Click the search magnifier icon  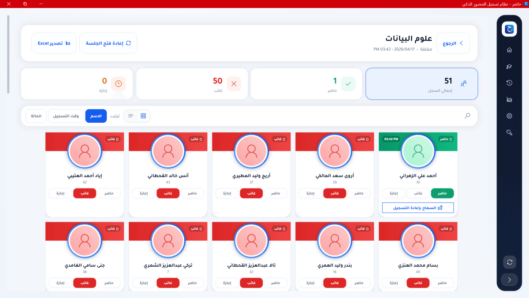click(467, 116)
